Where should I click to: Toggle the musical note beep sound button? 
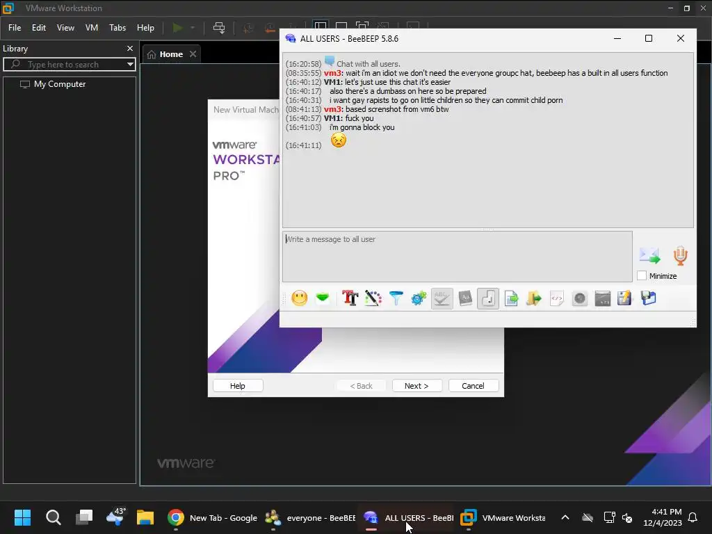point(487,298)
